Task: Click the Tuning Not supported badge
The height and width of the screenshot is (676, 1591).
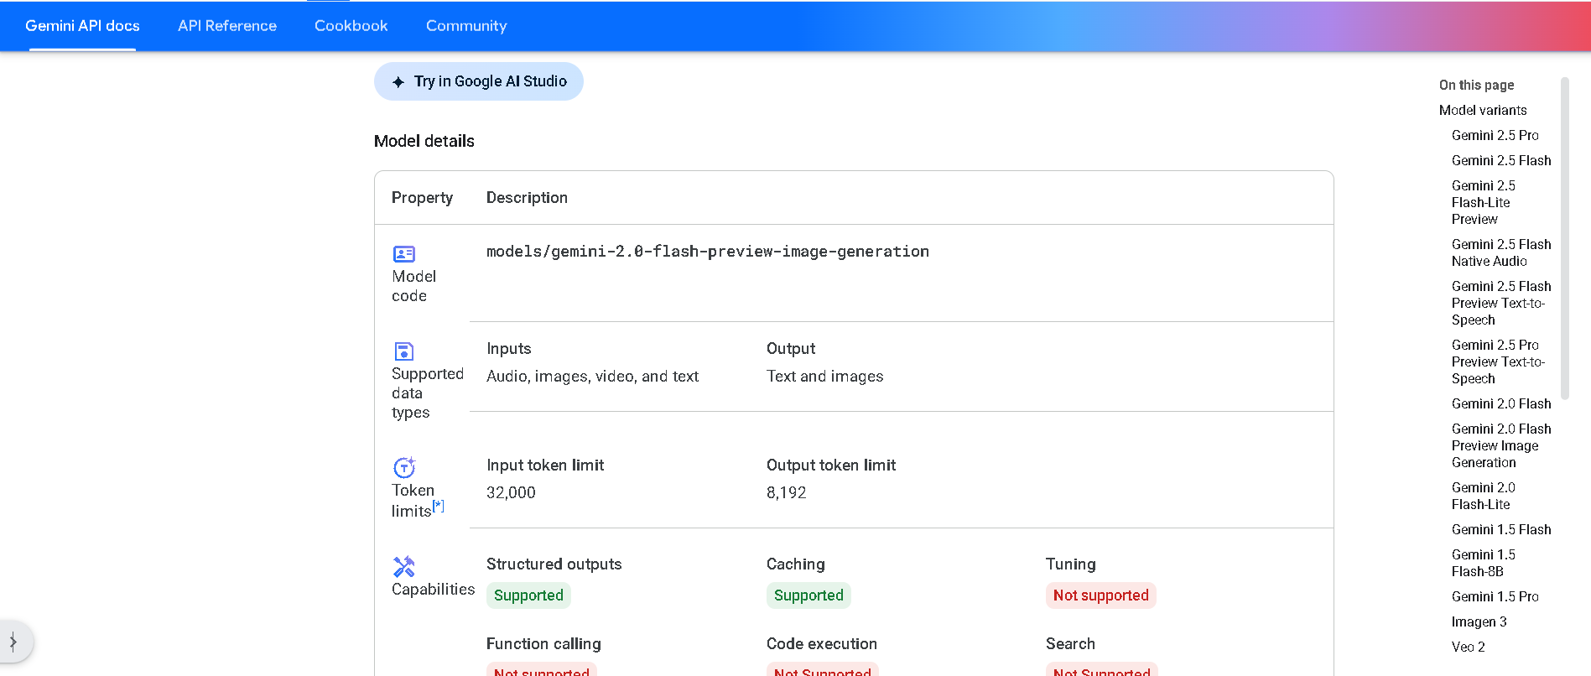Action: (1100, 595)
